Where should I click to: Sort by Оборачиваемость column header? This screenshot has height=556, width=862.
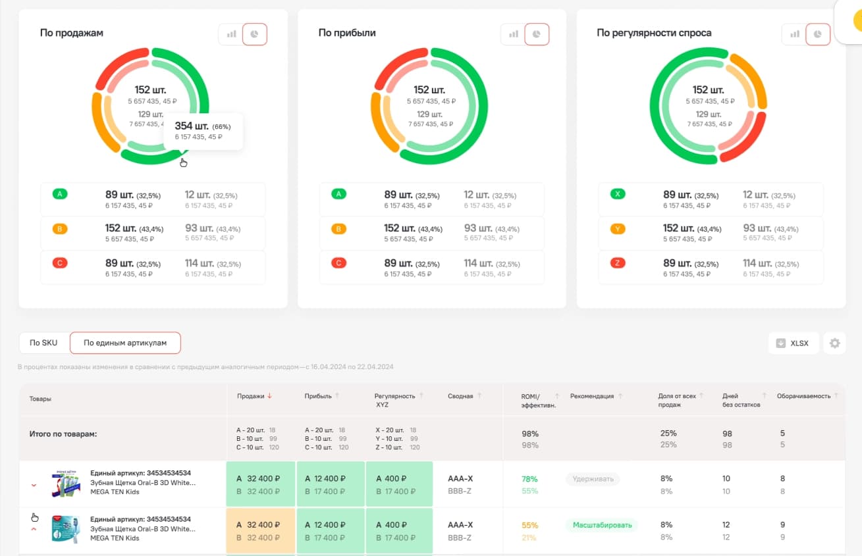click(803, 396)
